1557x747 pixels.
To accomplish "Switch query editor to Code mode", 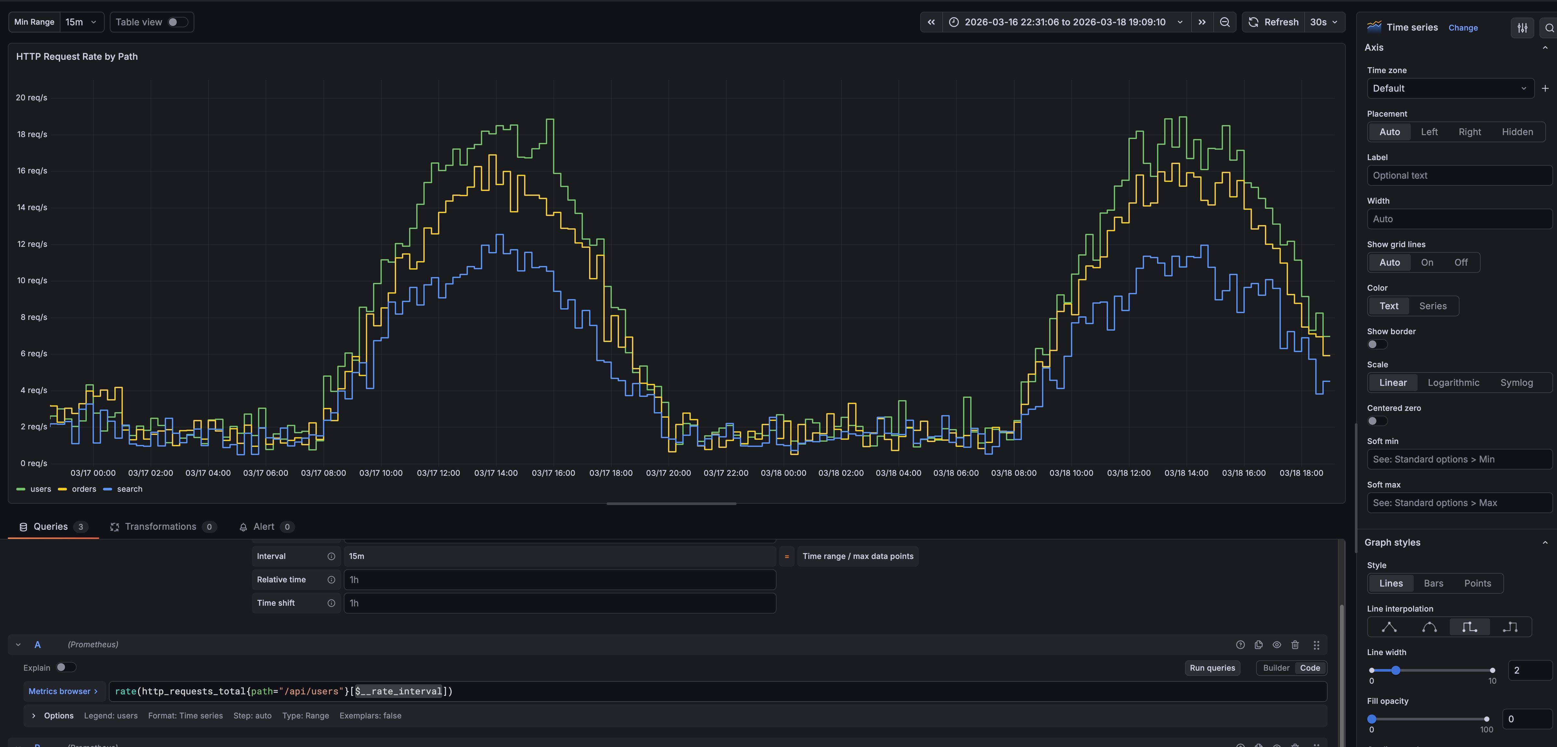I will [1310, 668].
